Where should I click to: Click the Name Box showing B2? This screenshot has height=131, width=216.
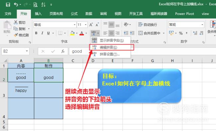tap(15, 51)
